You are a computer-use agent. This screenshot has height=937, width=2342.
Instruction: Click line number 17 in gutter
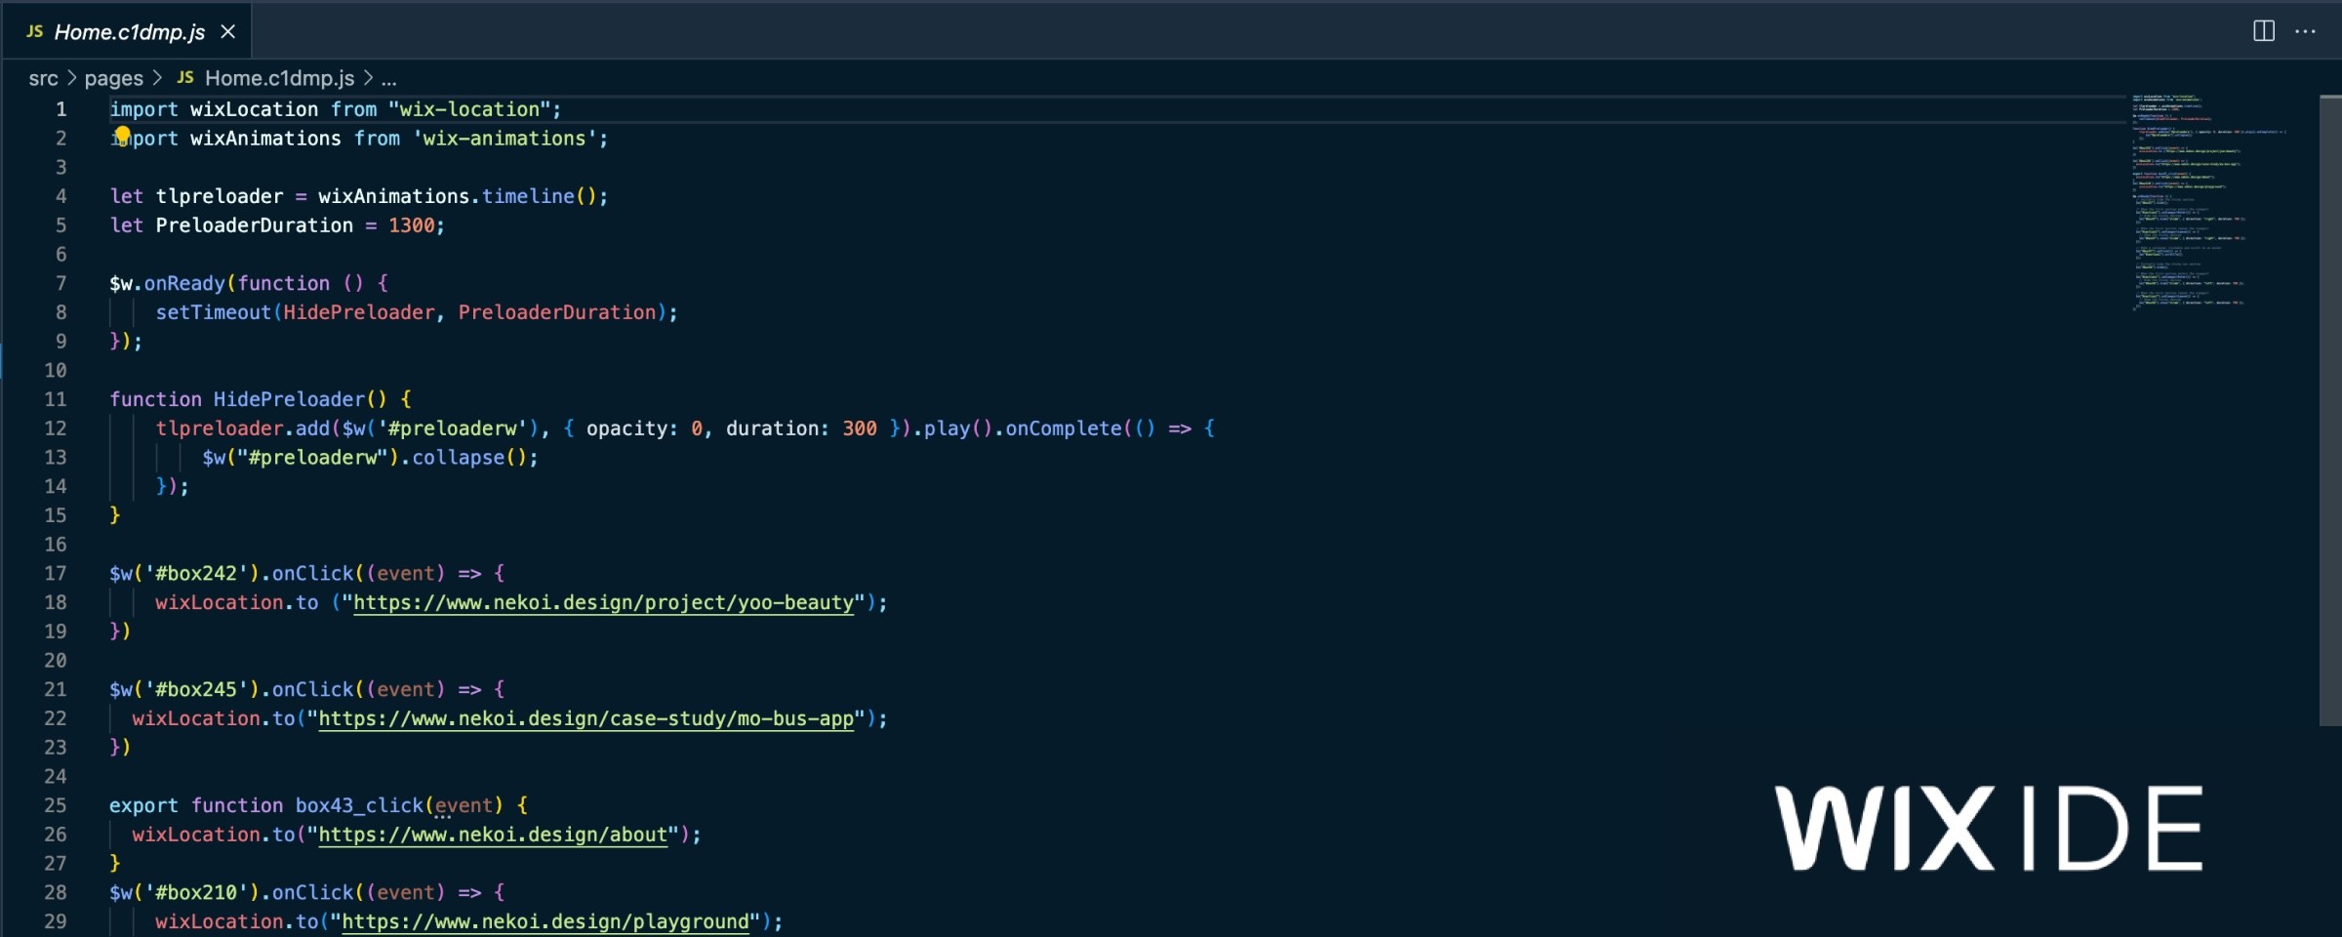(56, 573)
